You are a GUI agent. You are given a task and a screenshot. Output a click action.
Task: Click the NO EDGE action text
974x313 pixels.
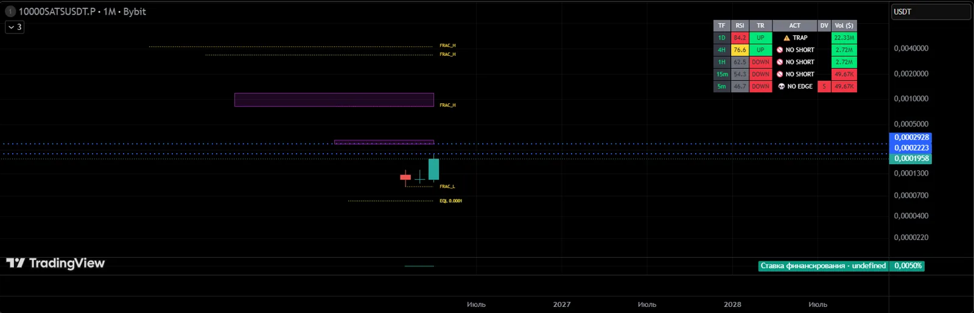800,86
